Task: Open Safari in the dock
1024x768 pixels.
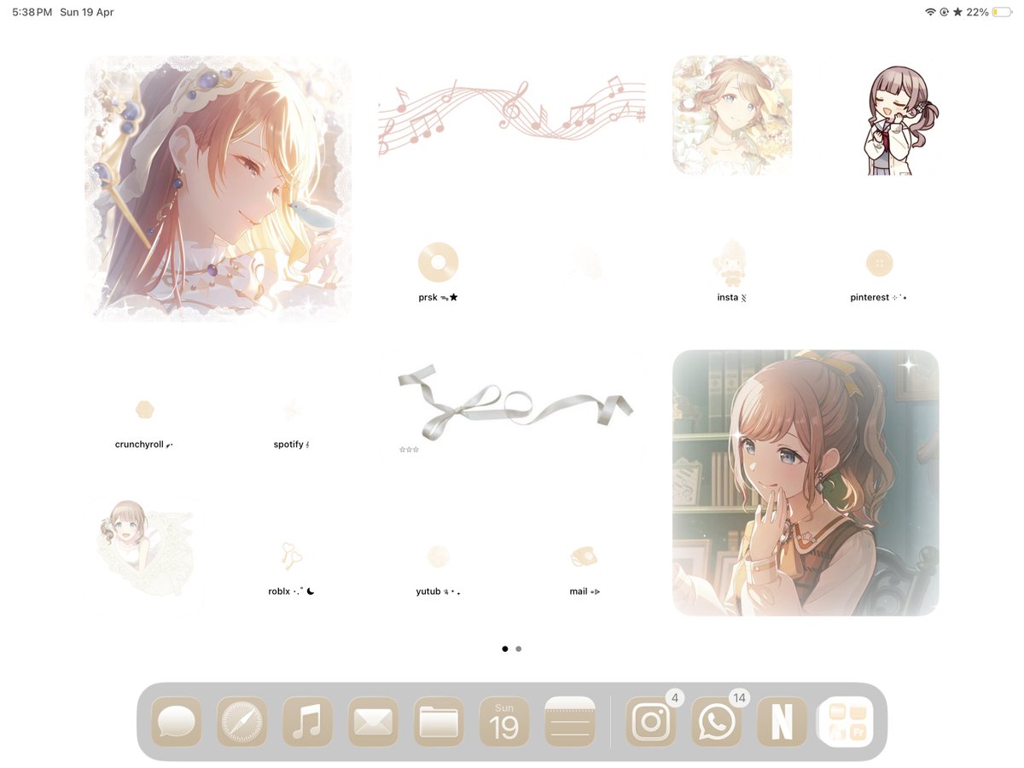Action: click(x=242, y=722)
